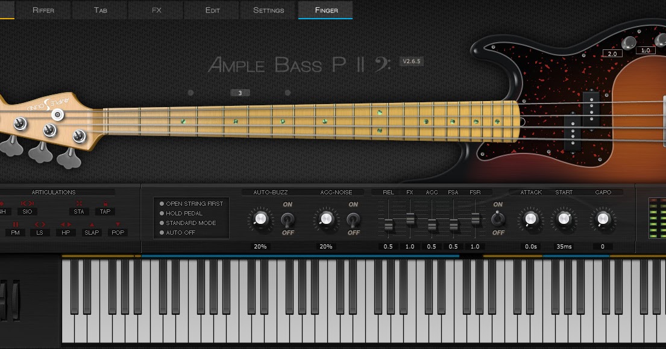Image resolution: width=666 pixels, height=349 pixels.
Task: Click the REL fader handle
Action: [x=389, y=225]
